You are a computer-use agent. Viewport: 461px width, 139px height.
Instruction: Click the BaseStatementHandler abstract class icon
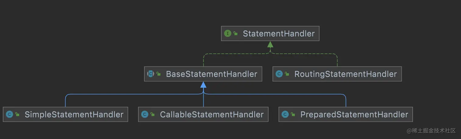pos(150,74)
